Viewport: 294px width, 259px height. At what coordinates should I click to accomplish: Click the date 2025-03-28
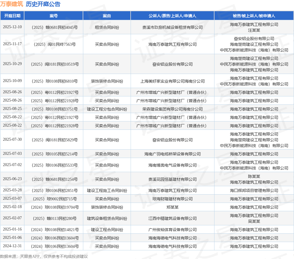pyautogui.click(x=12, y=190)
